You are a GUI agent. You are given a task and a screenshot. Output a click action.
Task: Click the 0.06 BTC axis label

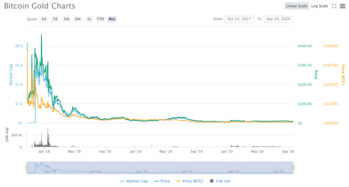pos(331,65)
